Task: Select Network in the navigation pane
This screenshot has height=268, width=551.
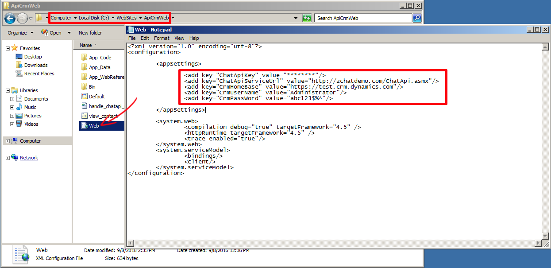Action: pos(29,158)
